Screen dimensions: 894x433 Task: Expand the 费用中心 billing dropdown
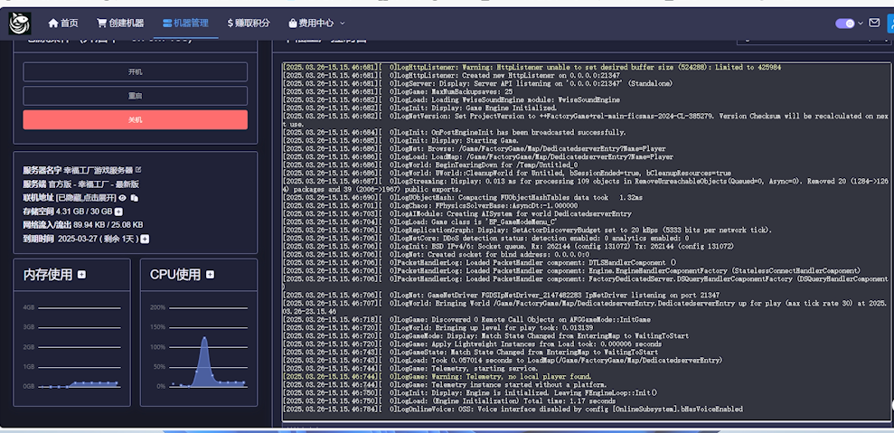[x=317, y=24]
